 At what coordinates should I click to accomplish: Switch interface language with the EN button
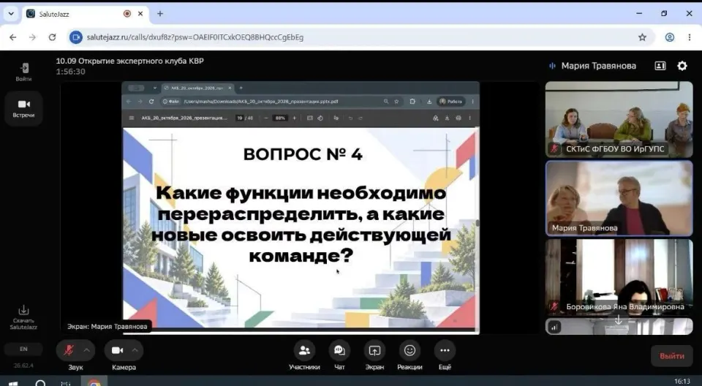click(23, 349)
